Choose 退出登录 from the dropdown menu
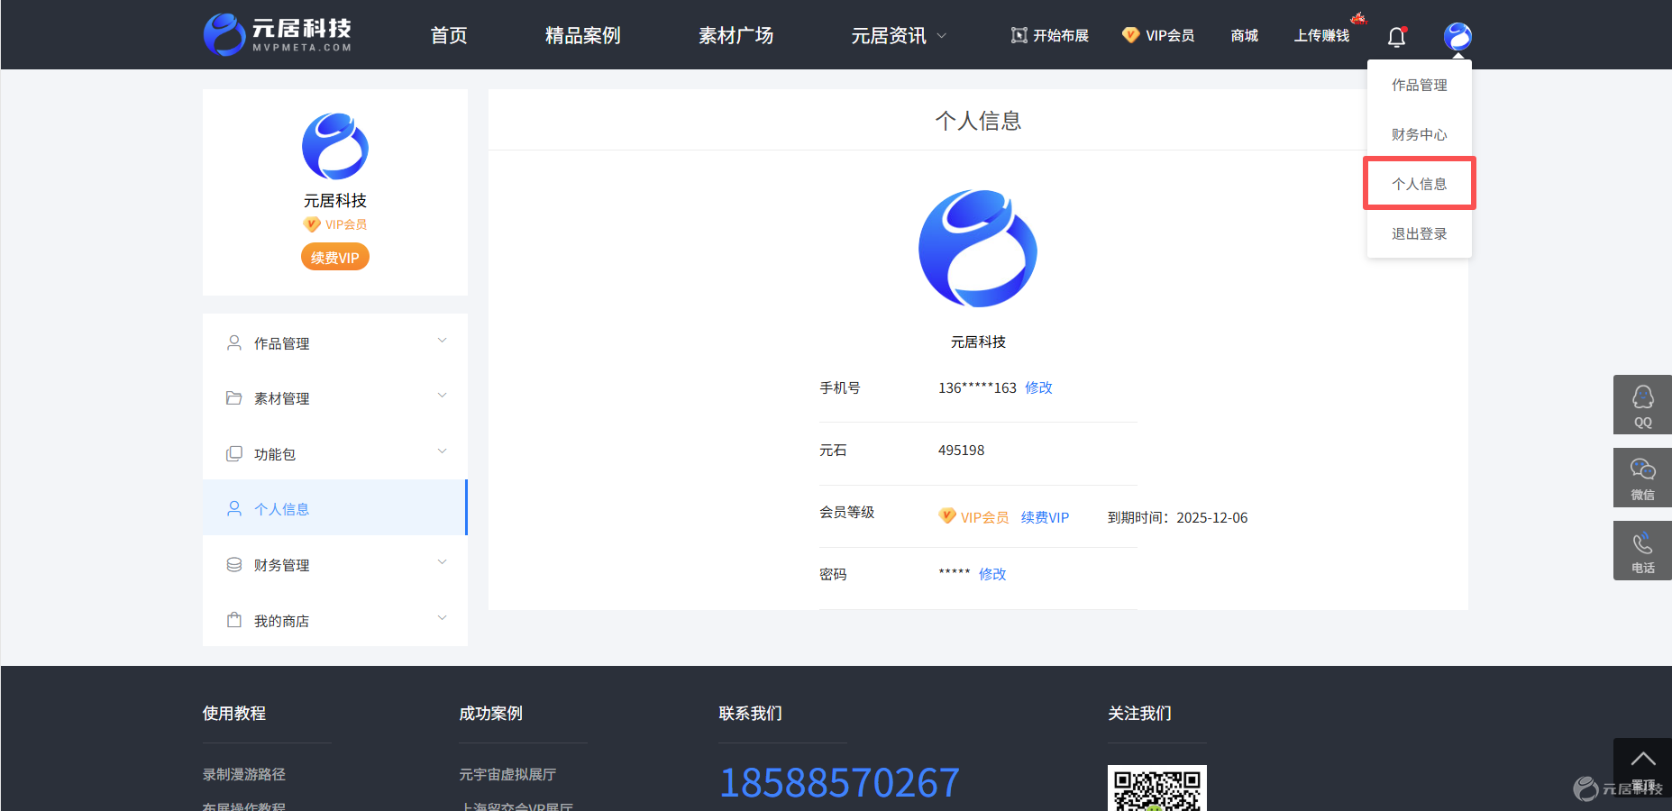This screenshot has width=1672, height=811. (1419, 233)
